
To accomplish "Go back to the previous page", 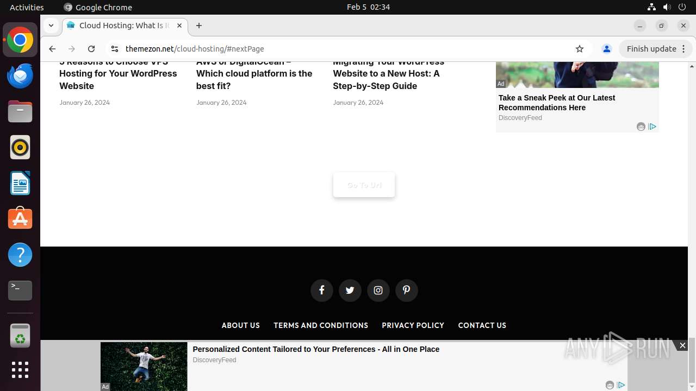I will coord(52,49).
